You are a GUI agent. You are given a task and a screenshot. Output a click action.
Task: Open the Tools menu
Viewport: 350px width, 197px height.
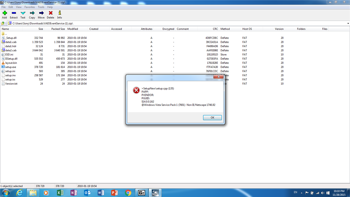click(x=41, y=7)
